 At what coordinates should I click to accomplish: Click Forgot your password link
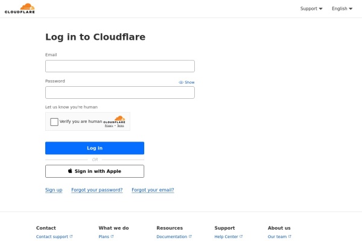tap(97, 190)
